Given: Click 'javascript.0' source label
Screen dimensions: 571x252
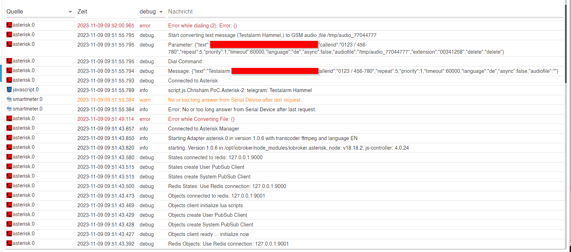Looking at the screenshot, I should pos(26,90).
